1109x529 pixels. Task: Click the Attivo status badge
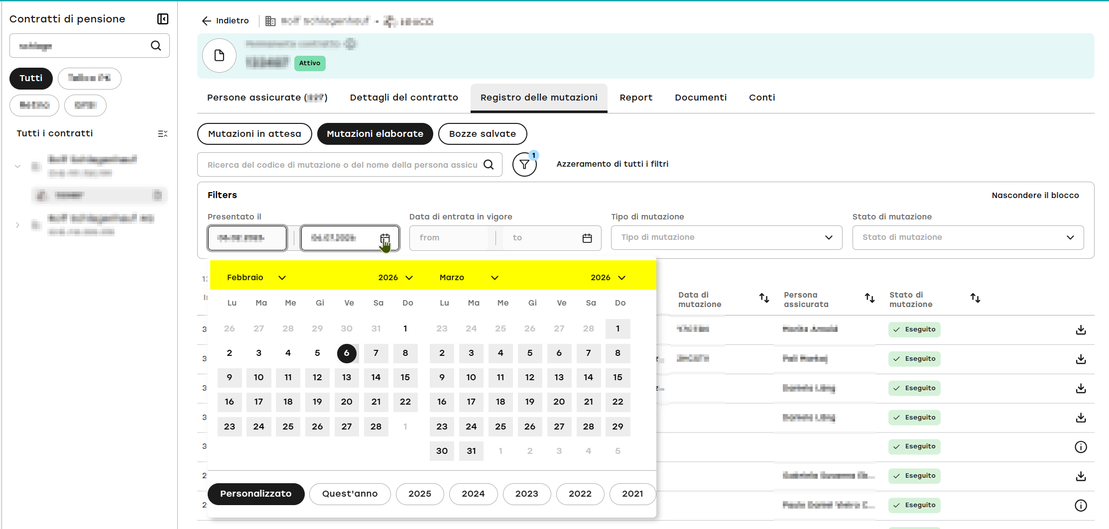[x=310, y=63]
